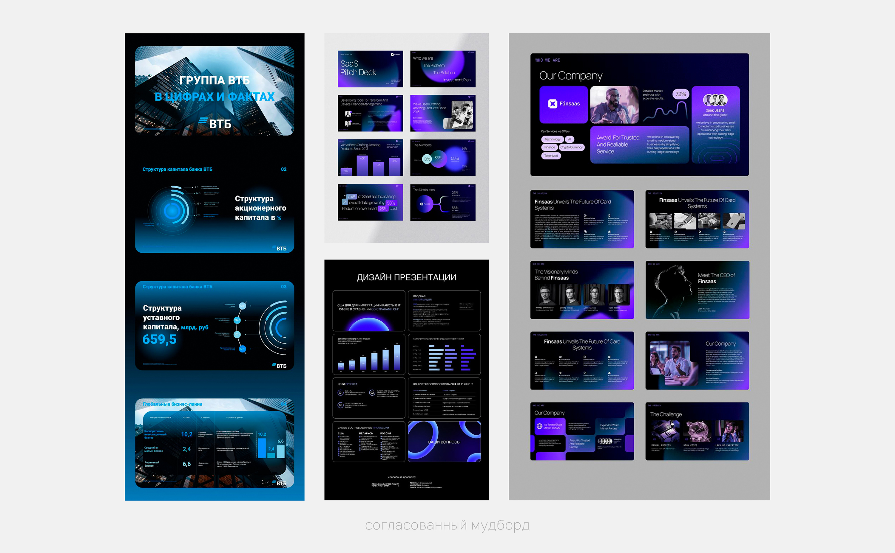The width and height of the screenshot is (895, 553).
Task: Select the Crypto Currency tag
Action: [571, 147]
